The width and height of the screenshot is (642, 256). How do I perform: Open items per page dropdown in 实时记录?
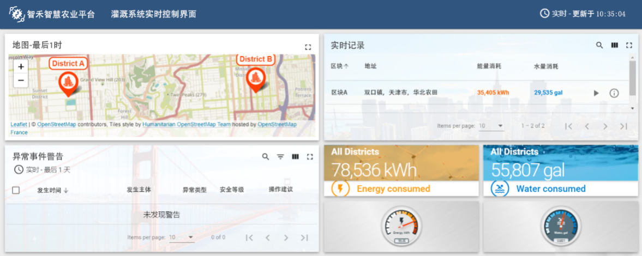click(491, 126)
